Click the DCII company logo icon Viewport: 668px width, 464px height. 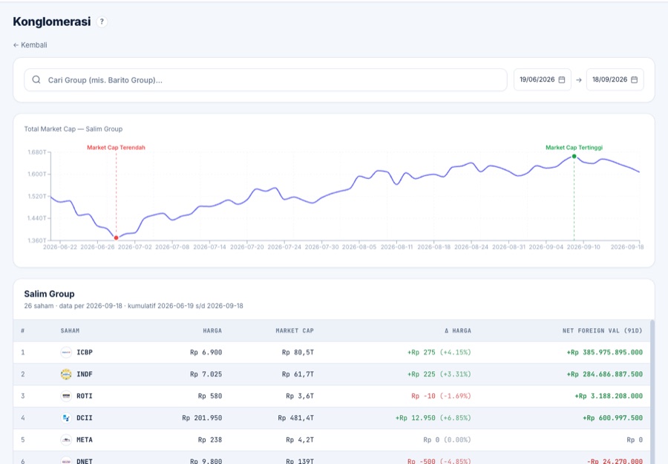[x=66, y=418]
